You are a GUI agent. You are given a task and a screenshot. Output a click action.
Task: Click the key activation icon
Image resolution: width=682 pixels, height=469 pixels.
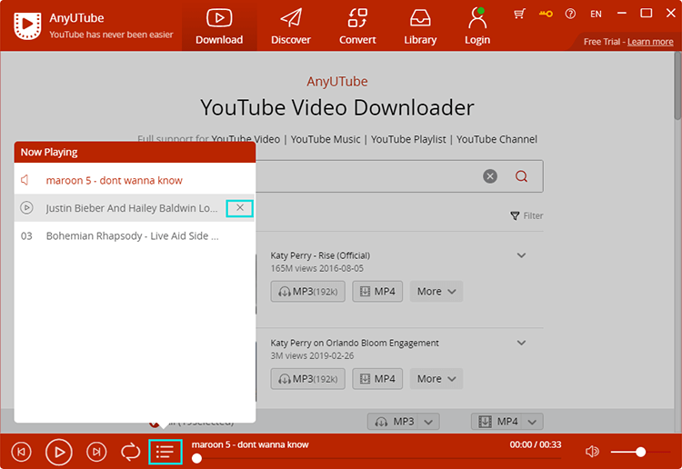tap(546, 14)
